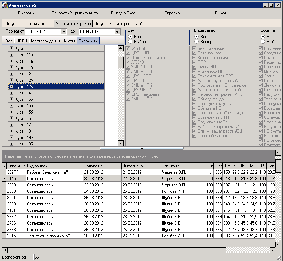Select the НГДУ tab

(x=22, y=41)
